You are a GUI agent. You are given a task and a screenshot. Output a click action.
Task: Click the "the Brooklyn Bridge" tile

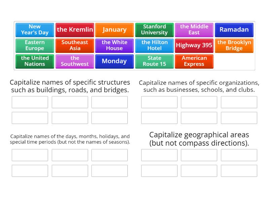[234, 46]
